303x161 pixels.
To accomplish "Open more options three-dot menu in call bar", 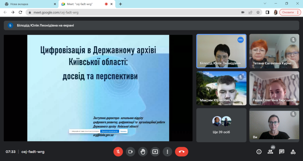I will (x=167, y=152).
